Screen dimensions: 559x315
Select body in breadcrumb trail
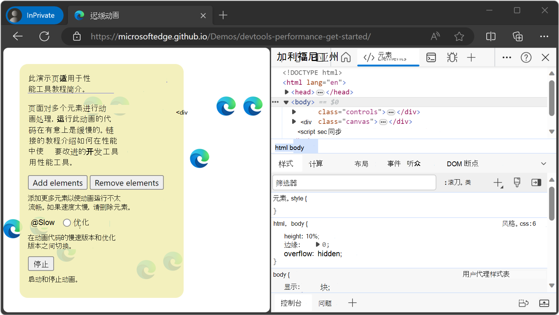pyautogui.click(x=297, y=148)
